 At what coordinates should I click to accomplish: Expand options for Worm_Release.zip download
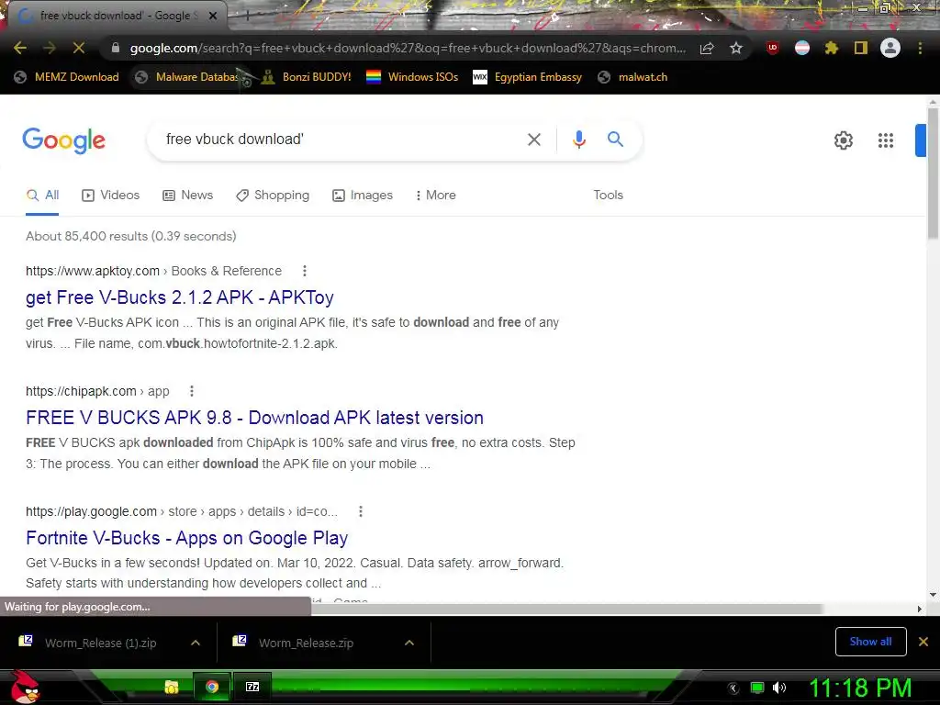[x=409, y=643]
